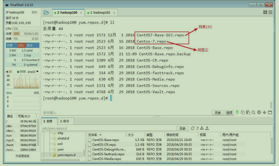Viewport: 279px width, 166px height.
Task: Select the xdg folder in tree
Action: [60, 133]
